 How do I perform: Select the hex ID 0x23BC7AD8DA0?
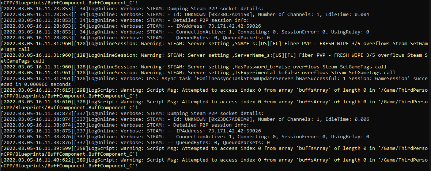point(230,119)
